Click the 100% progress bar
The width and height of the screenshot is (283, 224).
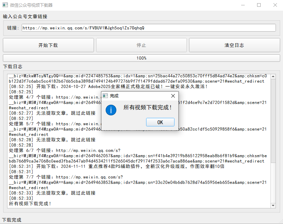pyautogui.click(x=141, y=58)
